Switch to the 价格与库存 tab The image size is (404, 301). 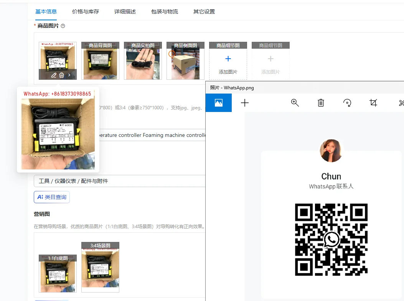(x=86, y=12)
